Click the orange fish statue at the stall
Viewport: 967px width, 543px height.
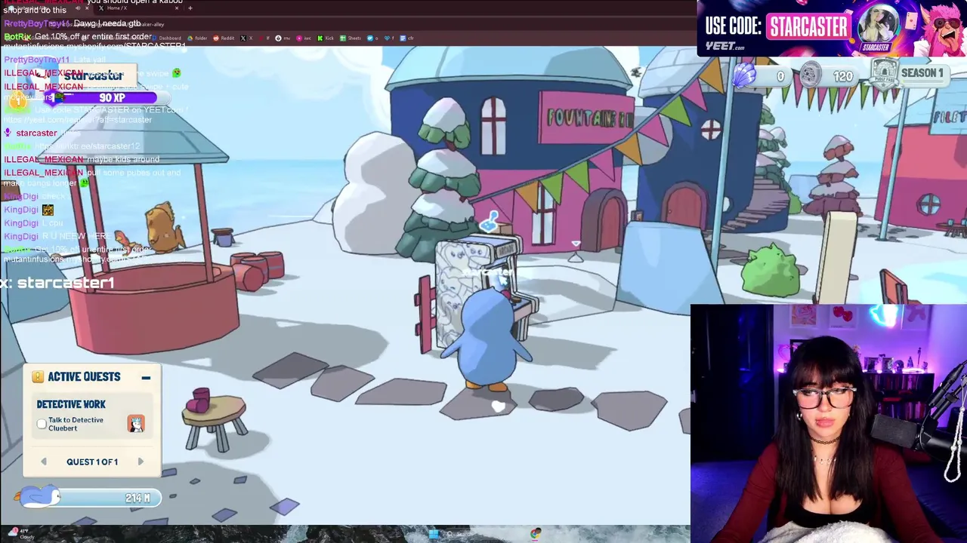pyautogui.click(x=162, y=226)
